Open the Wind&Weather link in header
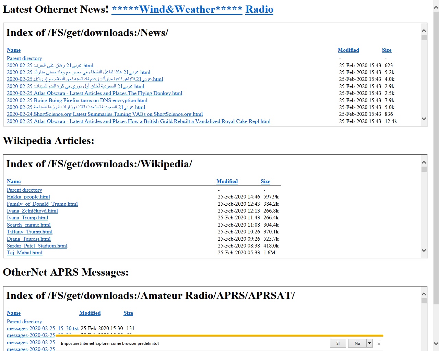 [177, 9]
